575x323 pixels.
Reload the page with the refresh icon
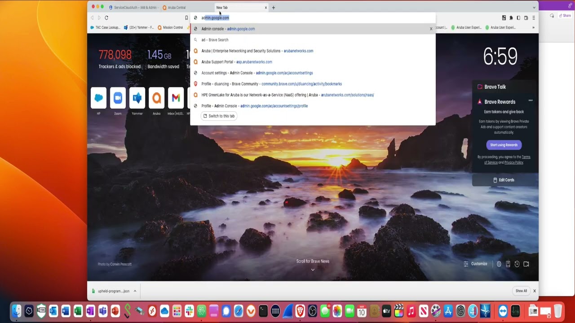pyautogui.click(x=106, y=18)
